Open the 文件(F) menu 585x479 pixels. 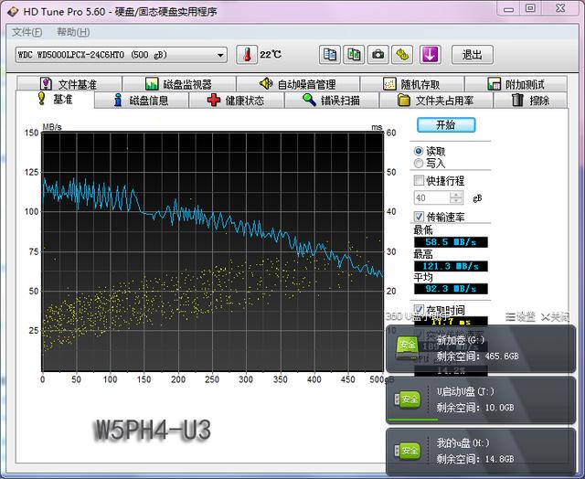tap(27, 32)
